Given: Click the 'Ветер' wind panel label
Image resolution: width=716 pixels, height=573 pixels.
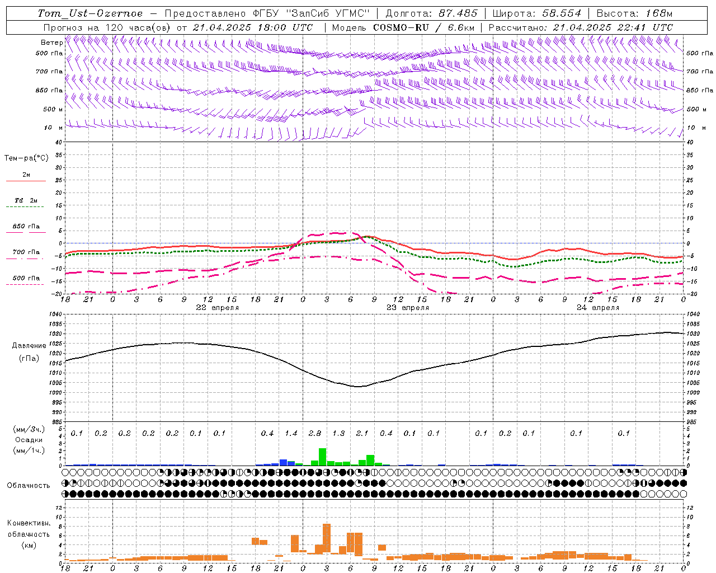Looking at the screenshot, I should point(51,43).
